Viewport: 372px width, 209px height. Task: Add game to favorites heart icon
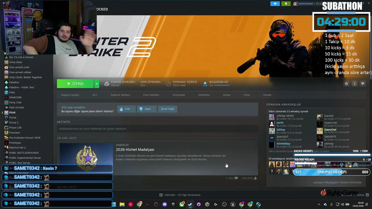pos(363,84)
